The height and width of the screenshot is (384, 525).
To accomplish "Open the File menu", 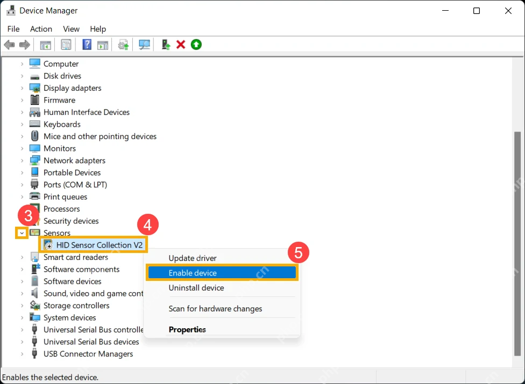I will coord(13,29).
